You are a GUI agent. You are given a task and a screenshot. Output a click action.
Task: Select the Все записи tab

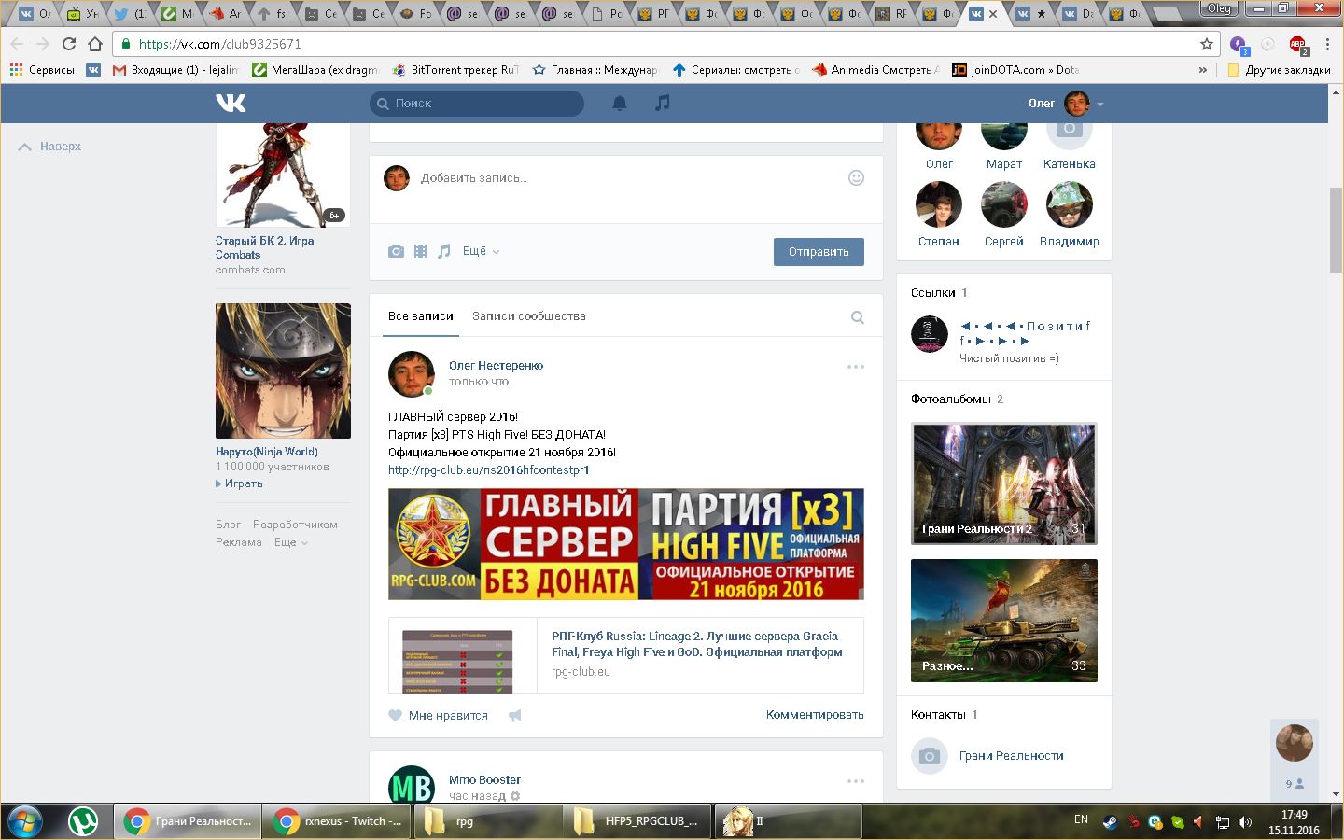click(420, 316)
